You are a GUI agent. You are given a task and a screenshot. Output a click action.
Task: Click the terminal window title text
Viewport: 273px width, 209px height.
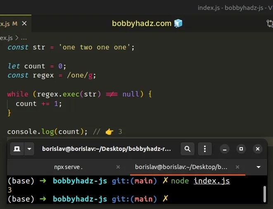[107, 149]
